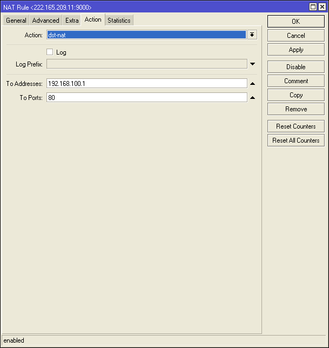Click the Reset Counters button

[x=296, y=126]
